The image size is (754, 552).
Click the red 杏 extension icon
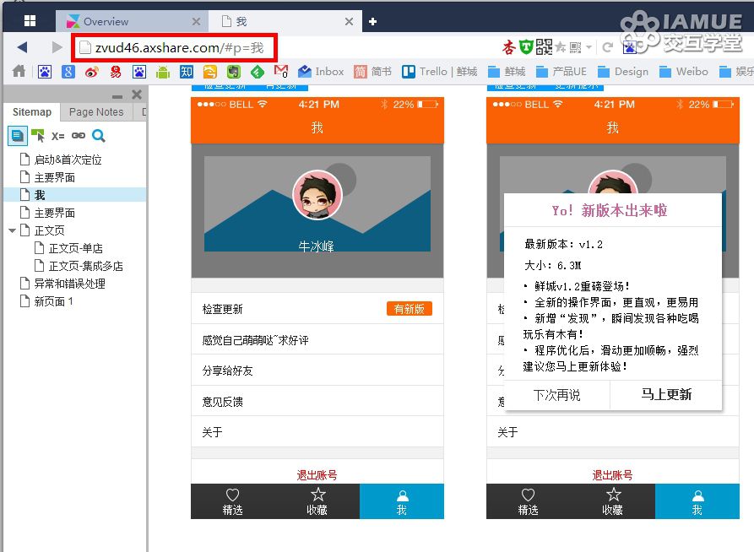(509, 47)
